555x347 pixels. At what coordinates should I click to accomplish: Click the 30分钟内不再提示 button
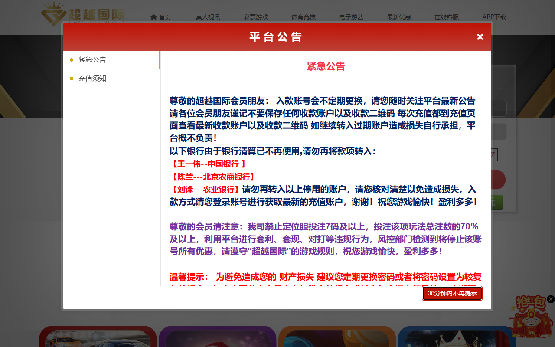click(452, 293)
